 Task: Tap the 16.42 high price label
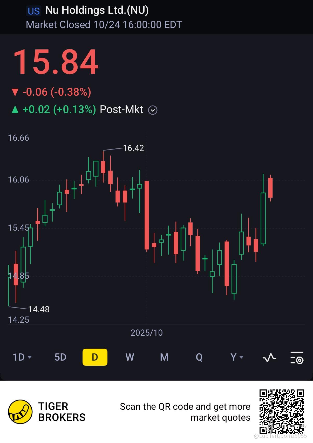133,148
